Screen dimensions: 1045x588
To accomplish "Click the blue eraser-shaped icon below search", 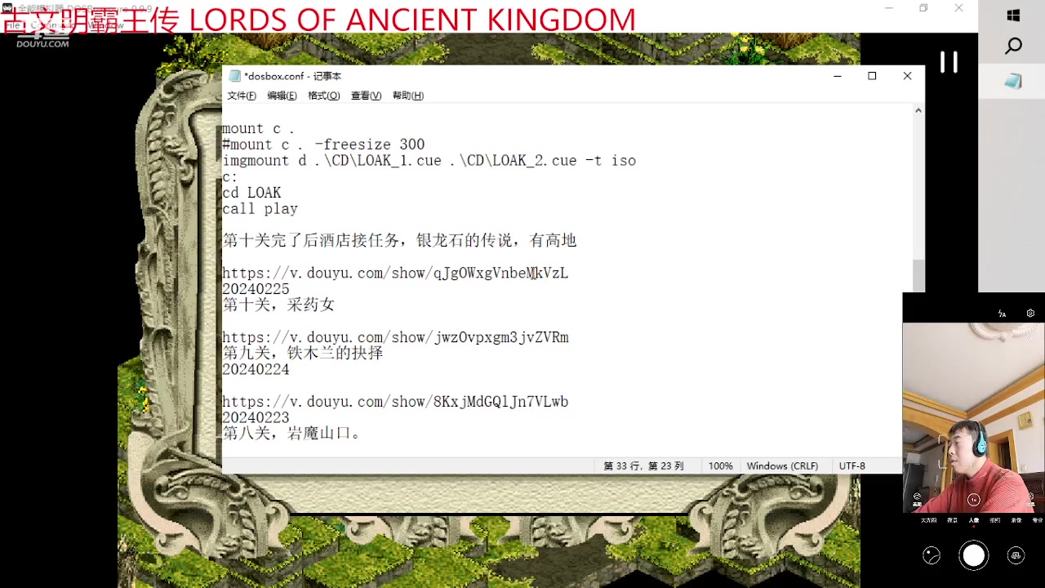I will [1013, 81].
